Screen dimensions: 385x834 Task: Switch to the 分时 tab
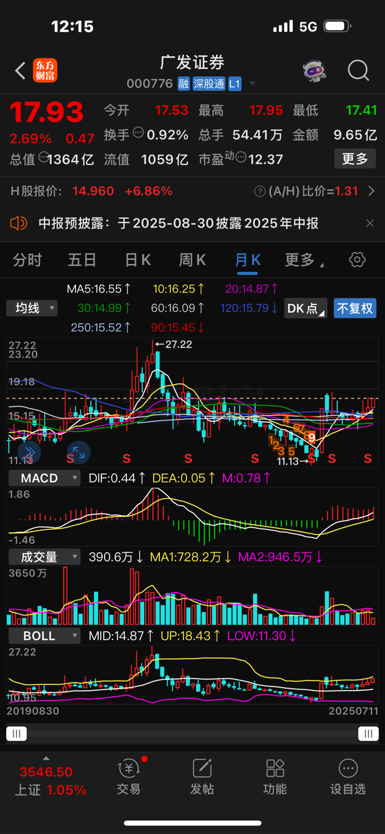(28, 260)
